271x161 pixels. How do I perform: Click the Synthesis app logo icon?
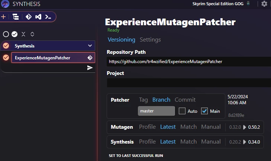[5, 4]
